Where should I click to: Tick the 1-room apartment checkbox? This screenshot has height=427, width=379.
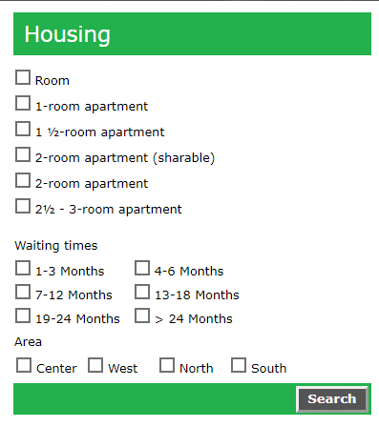coord(23,103)
